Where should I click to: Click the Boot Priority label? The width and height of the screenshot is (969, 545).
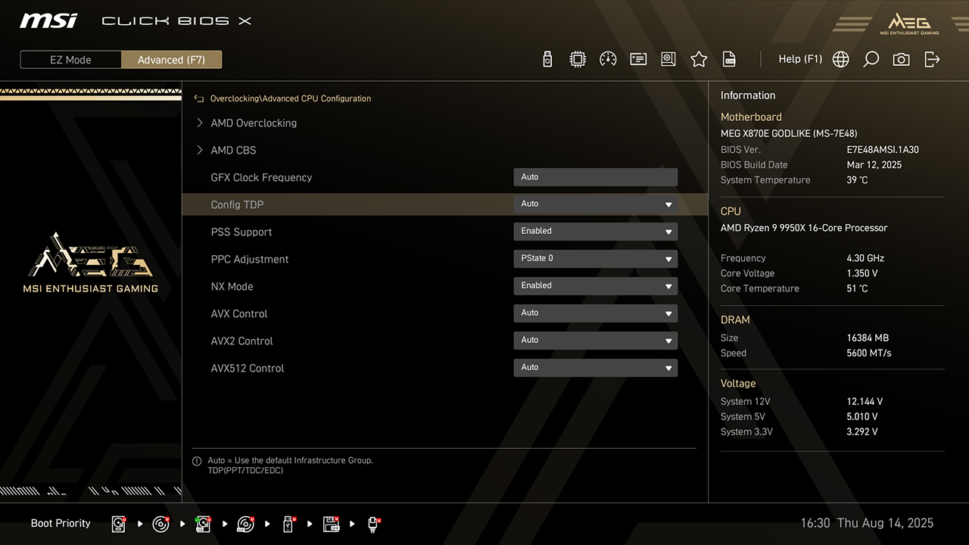pos(61,523)
